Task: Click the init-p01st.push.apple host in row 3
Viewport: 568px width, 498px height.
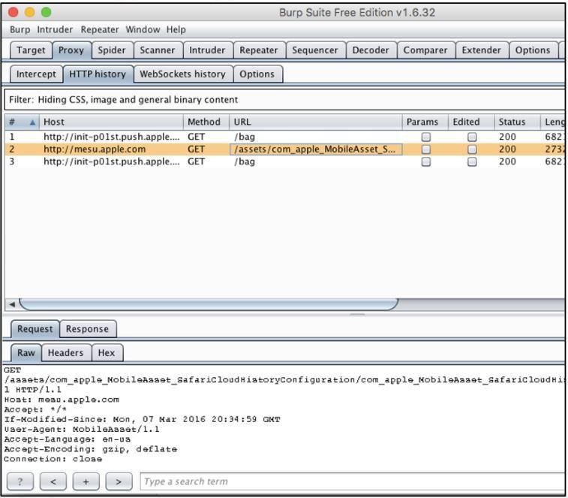Action: pos(112,161)
